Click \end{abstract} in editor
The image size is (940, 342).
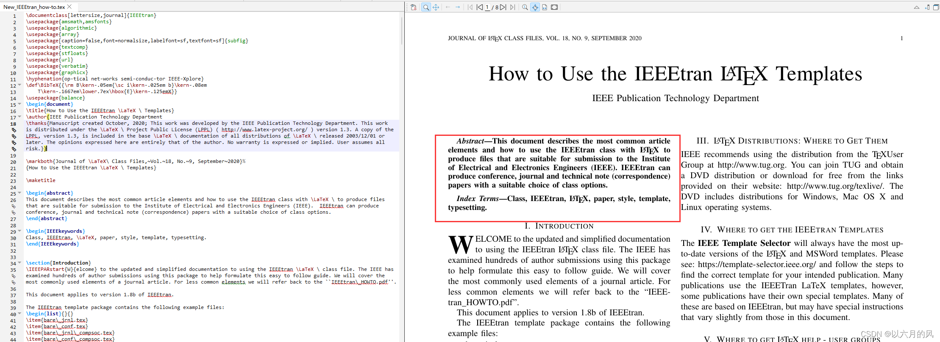pos(47,218)
